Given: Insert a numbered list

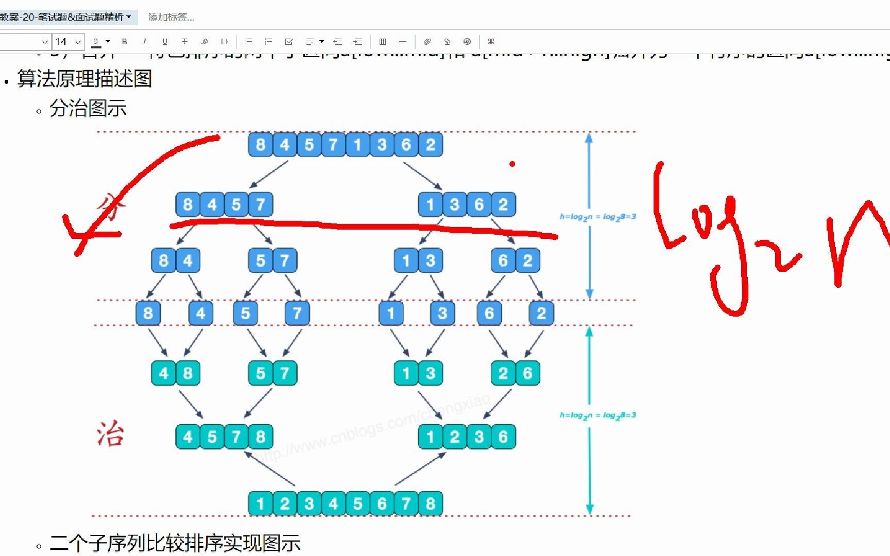Looking at the screenshot, I should [268, 42].
